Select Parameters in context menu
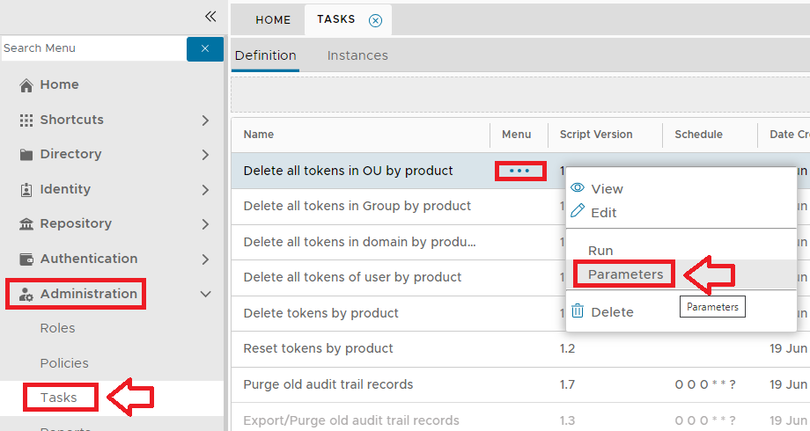Viewport: 810px width, 431px height. pyautogui.click(x=625, y=274)
